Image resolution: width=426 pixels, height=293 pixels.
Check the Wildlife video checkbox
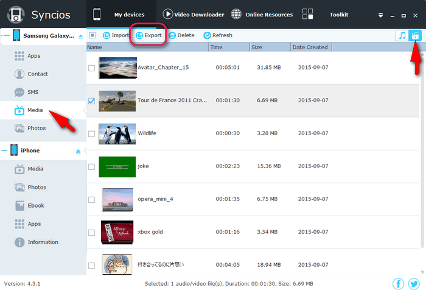click(x=91, y=134)
